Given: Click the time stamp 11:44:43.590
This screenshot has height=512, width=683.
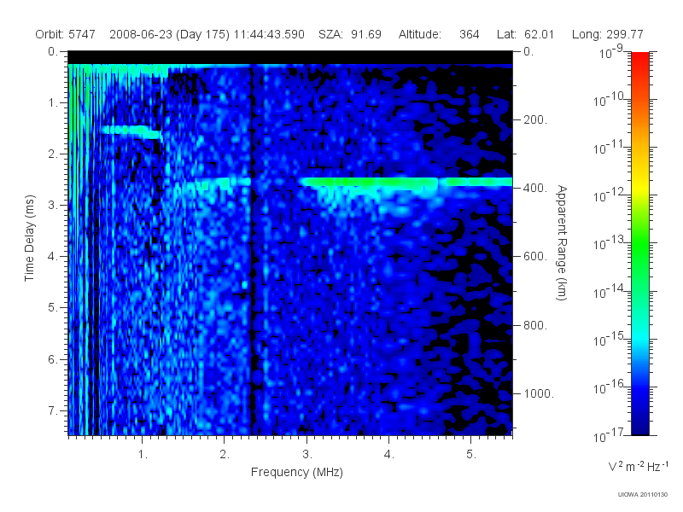Looking at the screenshot, I should 269,34.
